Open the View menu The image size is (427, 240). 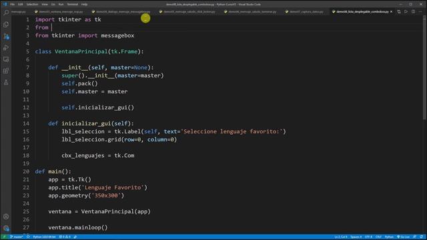45,5
